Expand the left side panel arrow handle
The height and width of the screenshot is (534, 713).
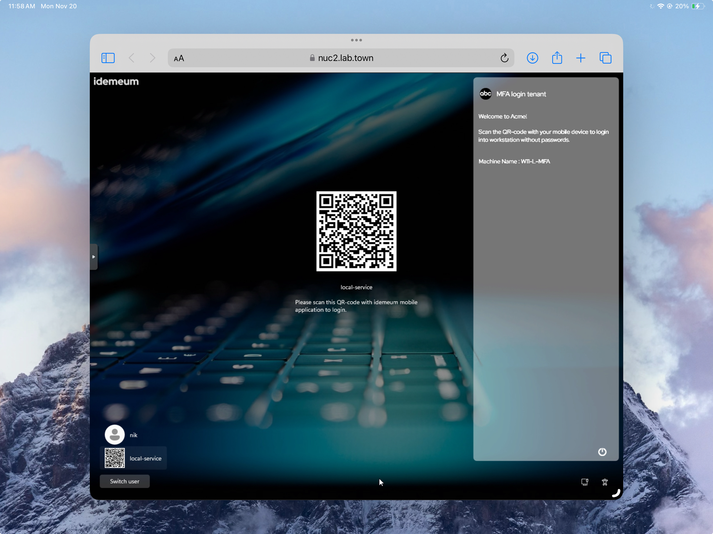(x=93, y=256)
